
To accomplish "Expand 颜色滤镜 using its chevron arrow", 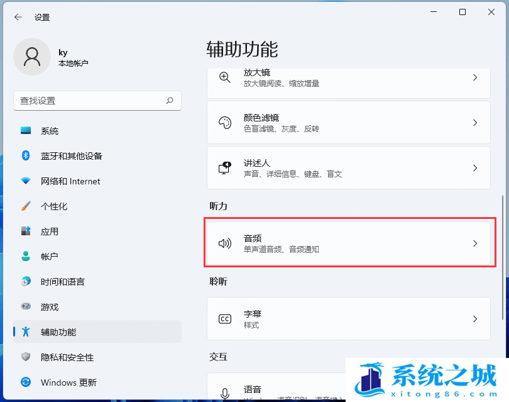I will (x=475, y=123).
